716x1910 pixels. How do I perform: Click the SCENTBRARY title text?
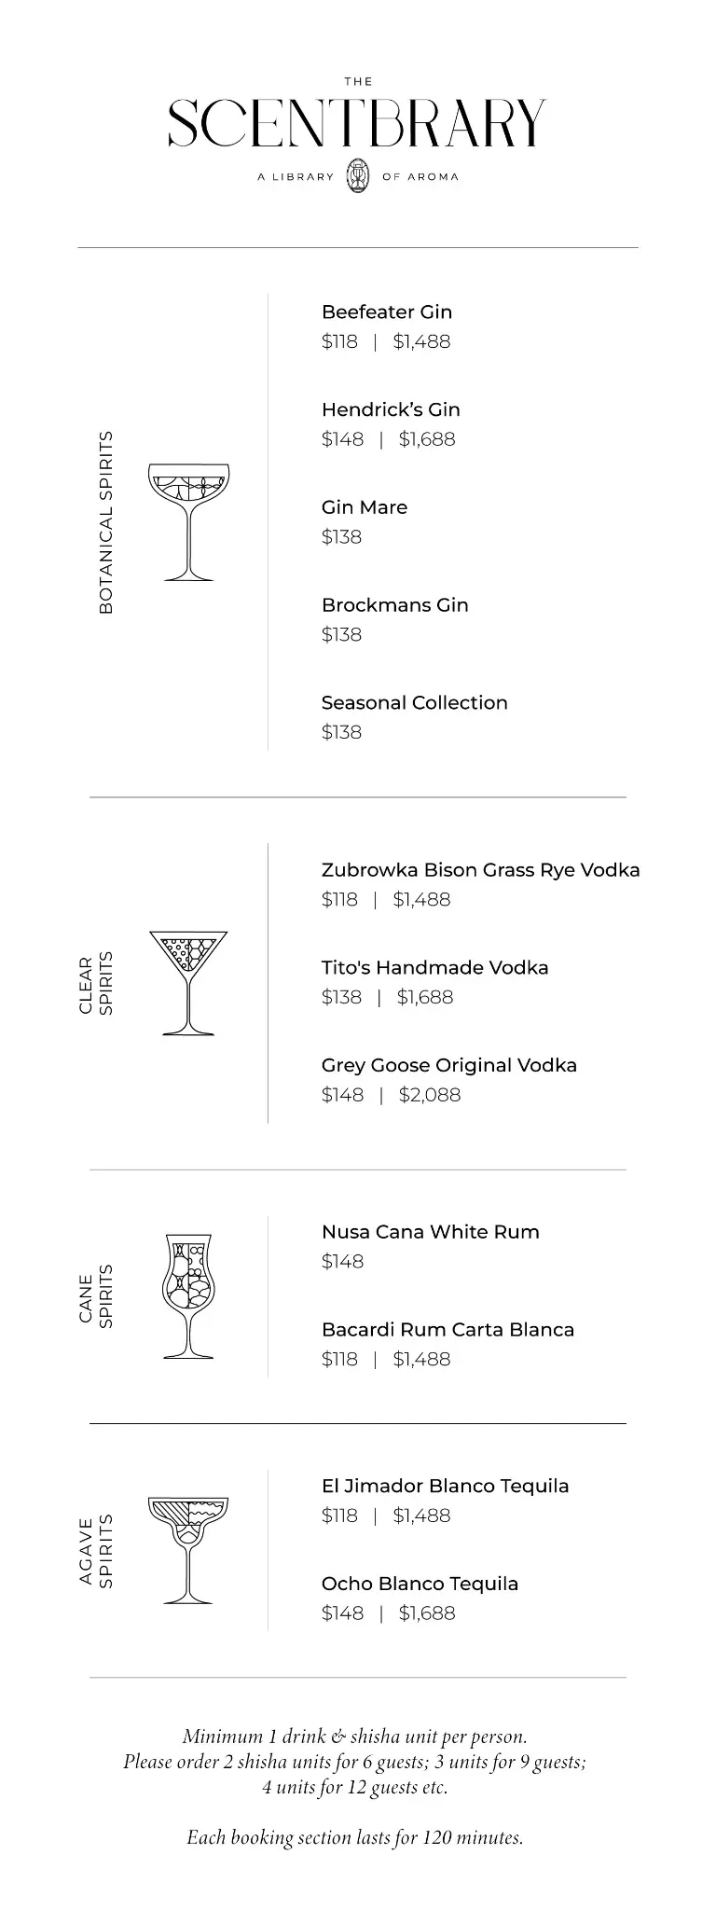(x=358, y=123)
